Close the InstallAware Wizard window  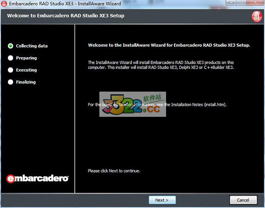[x=255, y=3]
